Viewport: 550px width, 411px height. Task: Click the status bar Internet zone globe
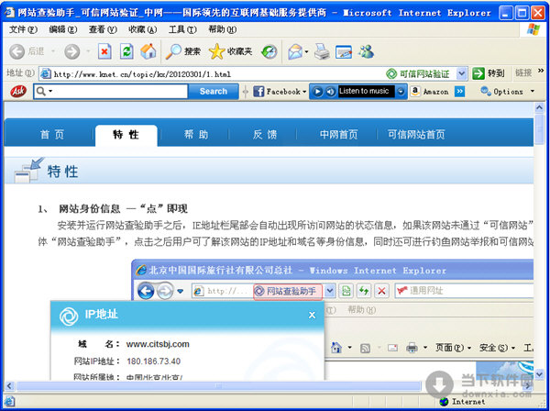click(444, 402)
